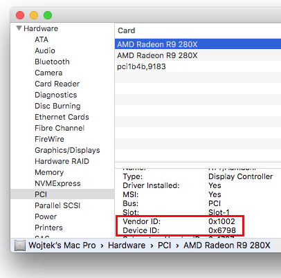
Task: Select Card Reader in the sidebar
Action: pyautogui.click(x=57, y=84)
